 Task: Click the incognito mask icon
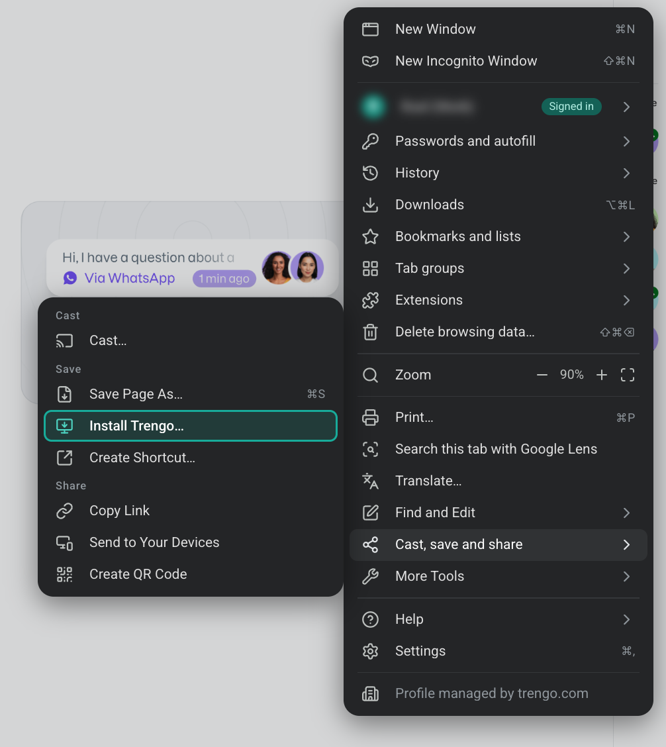click(370, 61)
